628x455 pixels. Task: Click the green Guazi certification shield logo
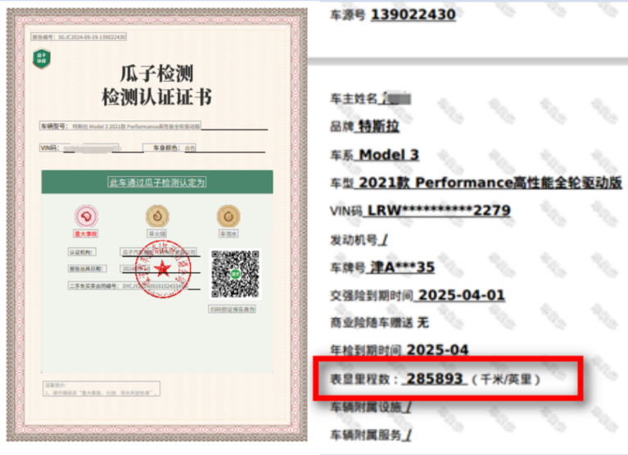click(42, 58)
